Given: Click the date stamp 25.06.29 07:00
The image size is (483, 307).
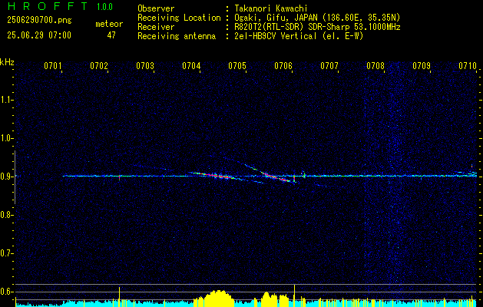Looking at the screenshot, I should pos(39,35).
